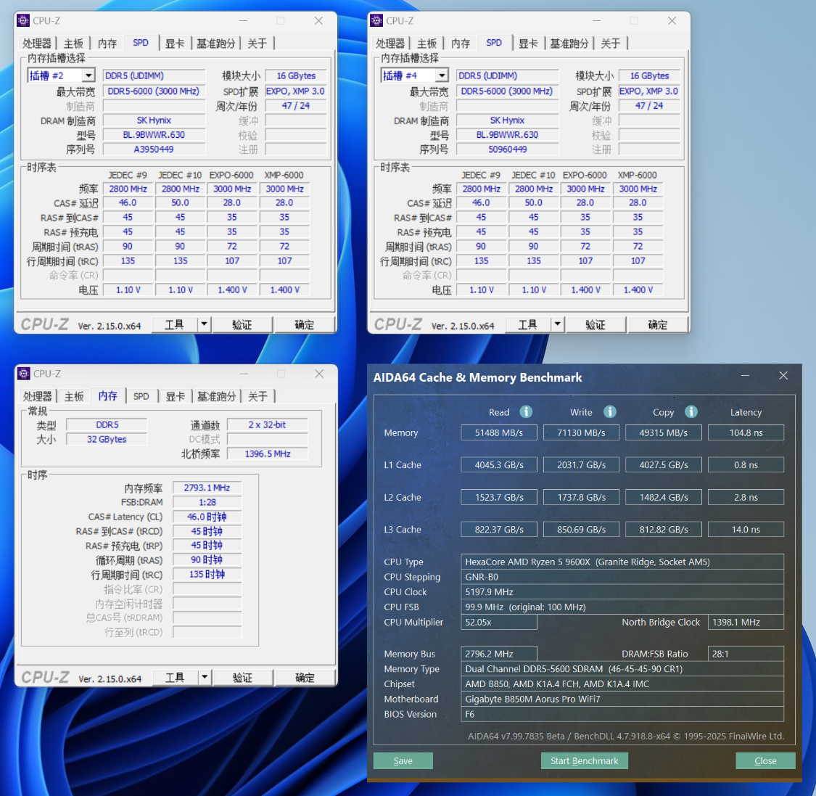Click serial number 50960449 field
816x796 pixels.
[508, 149]
